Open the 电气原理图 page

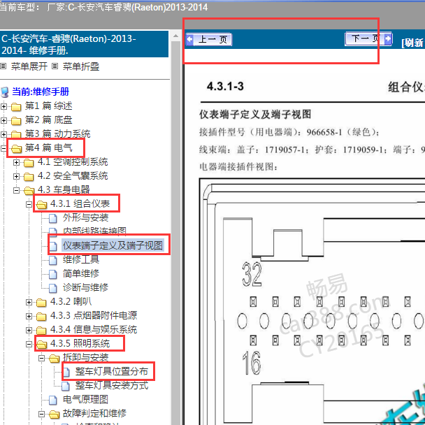85,399
